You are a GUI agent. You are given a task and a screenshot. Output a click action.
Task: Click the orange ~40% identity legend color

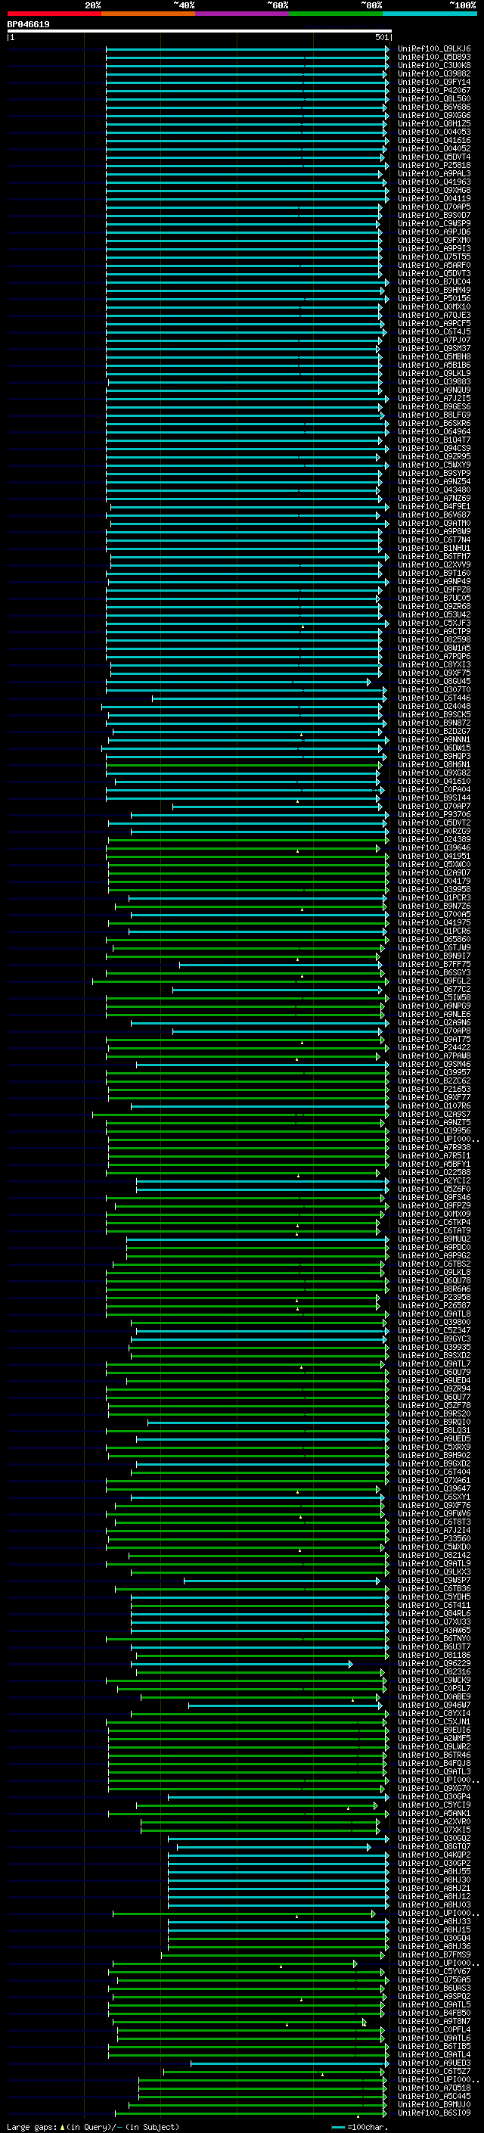click(148, 14)
